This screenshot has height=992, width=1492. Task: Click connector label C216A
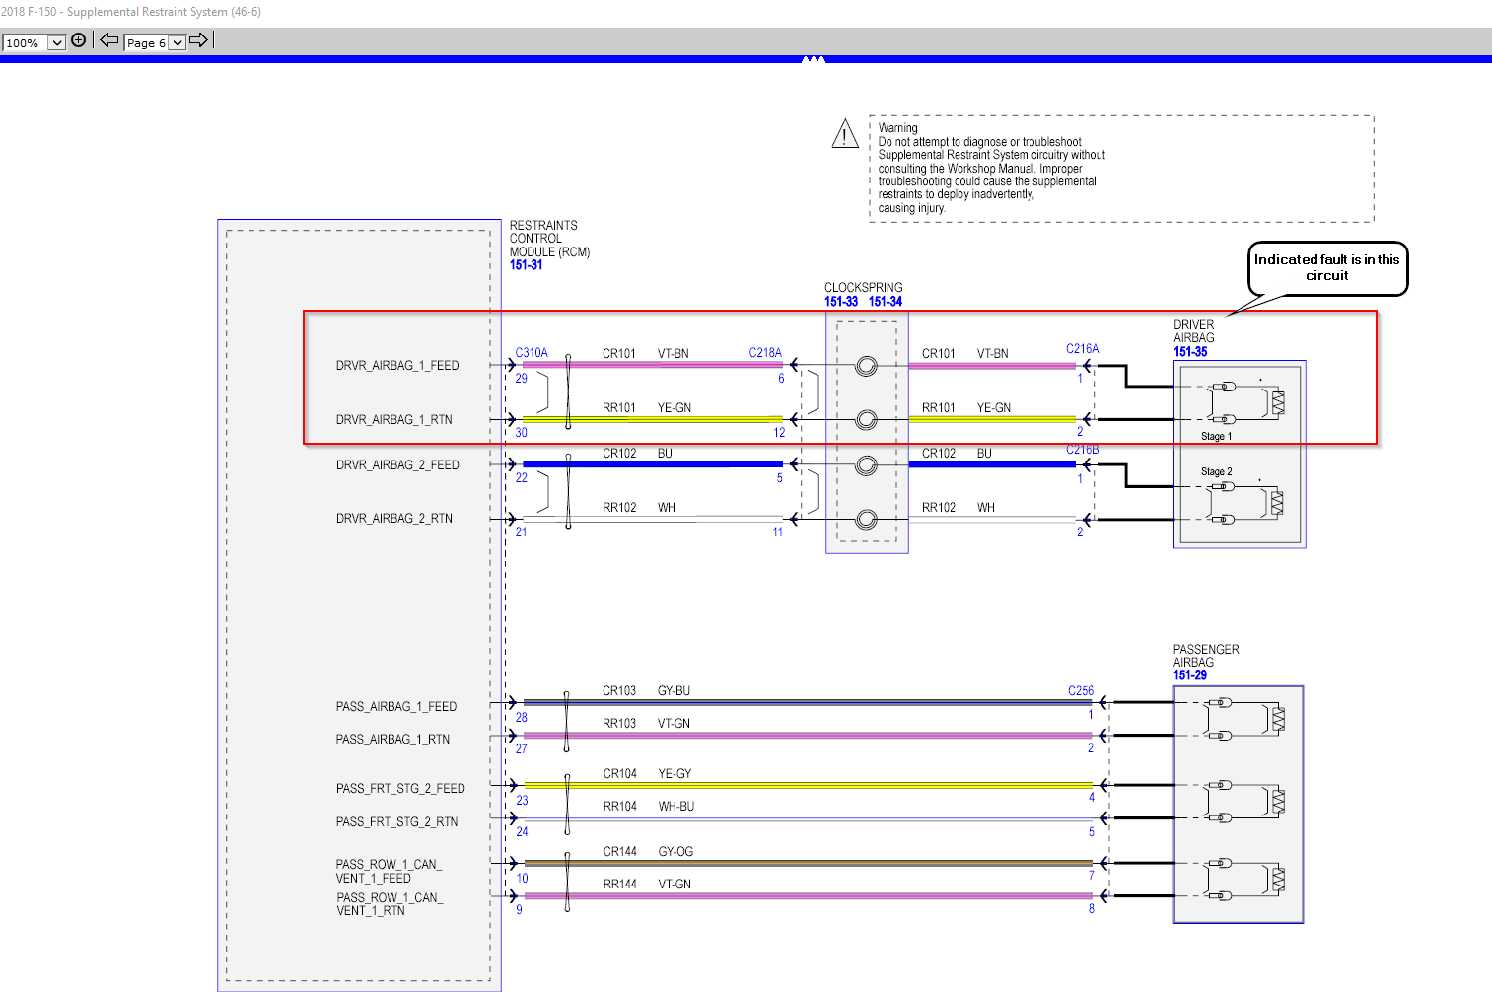pyautogui.click(x=1082, y=349)
